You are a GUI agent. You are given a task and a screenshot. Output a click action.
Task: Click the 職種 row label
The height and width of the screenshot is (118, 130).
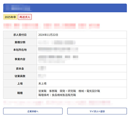pyautogui.click(x=20, y=93)
